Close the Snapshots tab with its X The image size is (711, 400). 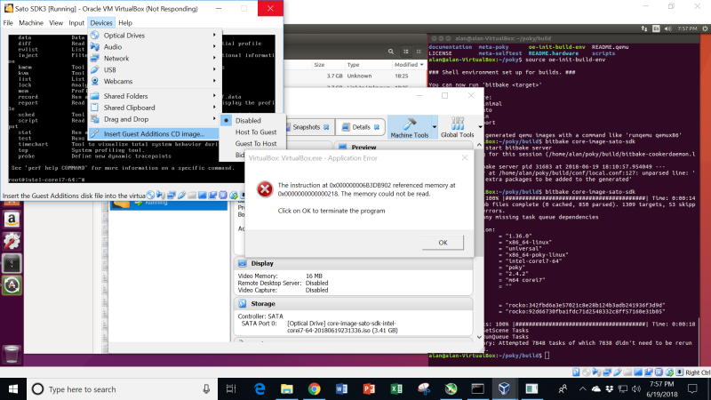tap(326, 127)
